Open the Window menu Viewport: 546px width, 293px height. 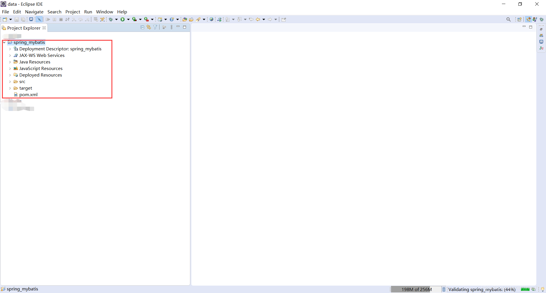point(104,12)
